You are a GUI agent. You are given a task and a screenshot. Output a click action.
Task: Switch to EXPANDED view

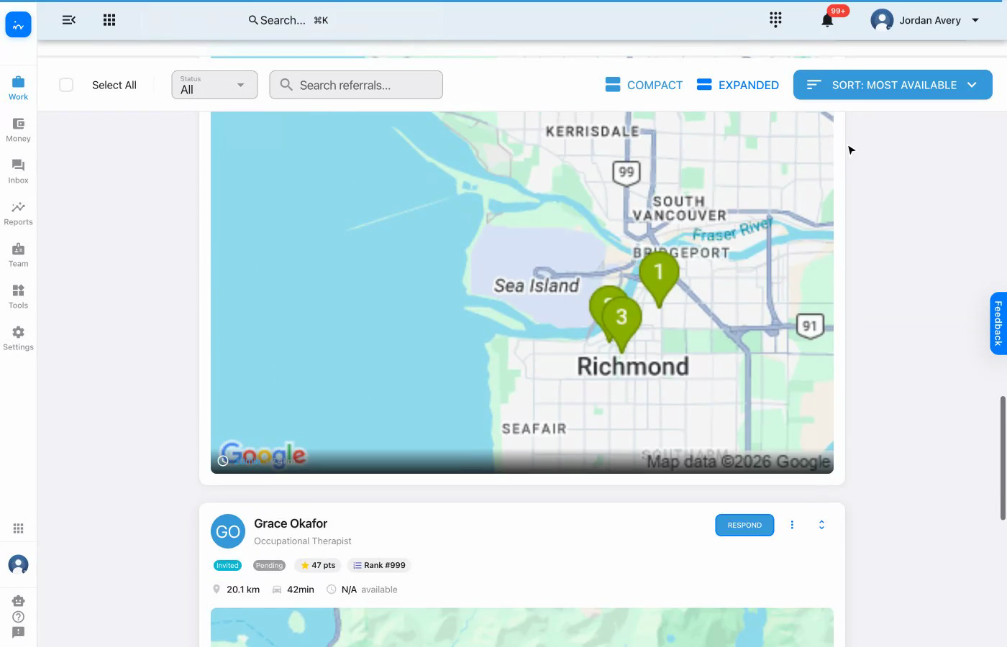pos(737,85)
